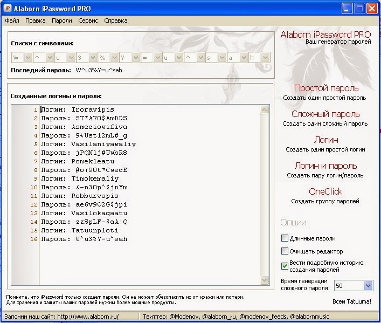Screen dimensions: 381x323
Task: Toggle the Очищать редактор checkbox
Action: [x=285, y=251]
